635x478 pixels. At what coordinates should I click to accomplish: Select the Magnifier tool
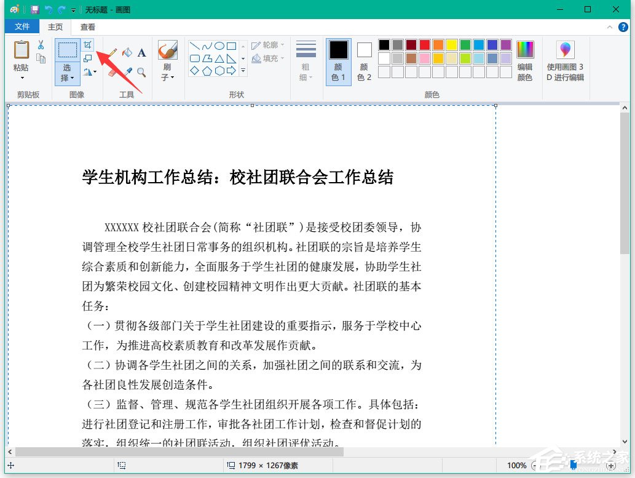(141, 71)
